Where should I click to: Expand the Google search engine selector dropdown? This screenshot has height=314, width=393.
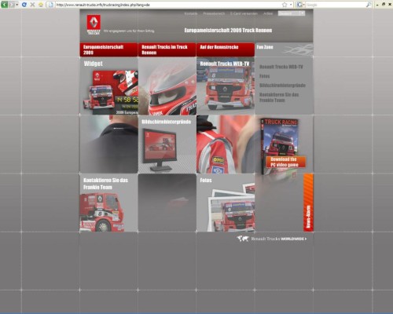[303, 5]
